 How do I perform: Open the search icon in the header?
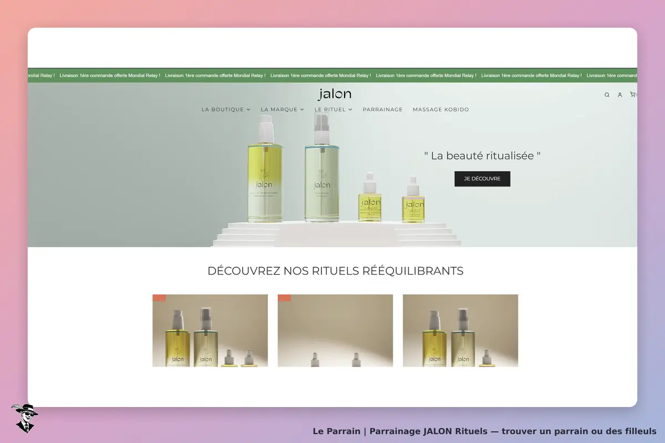[x=607, y=95]
